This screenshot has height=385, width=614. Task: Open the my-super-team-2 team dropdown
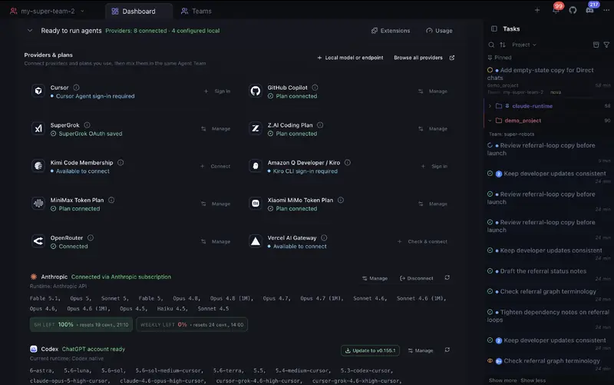click(x=48, y=11)
